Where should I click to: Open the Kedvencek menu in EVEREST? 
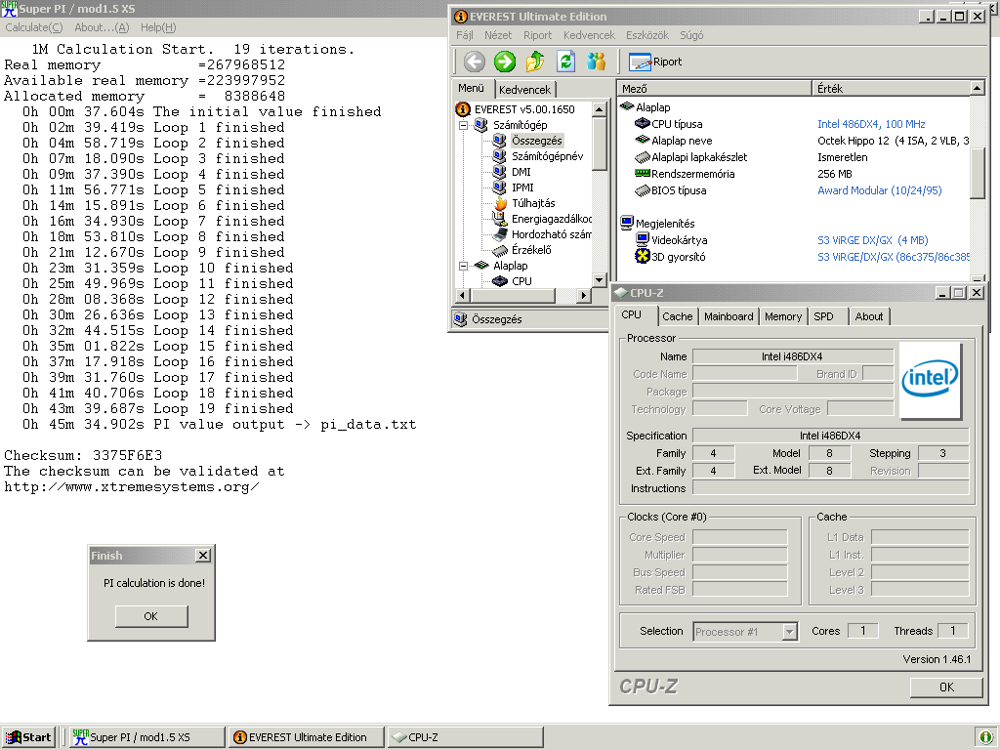tap(589, 35)
